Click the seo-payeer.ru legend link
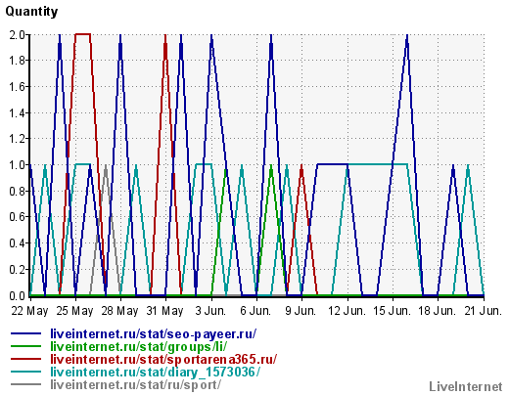509x396 pixels. click(x=154, y=334)
